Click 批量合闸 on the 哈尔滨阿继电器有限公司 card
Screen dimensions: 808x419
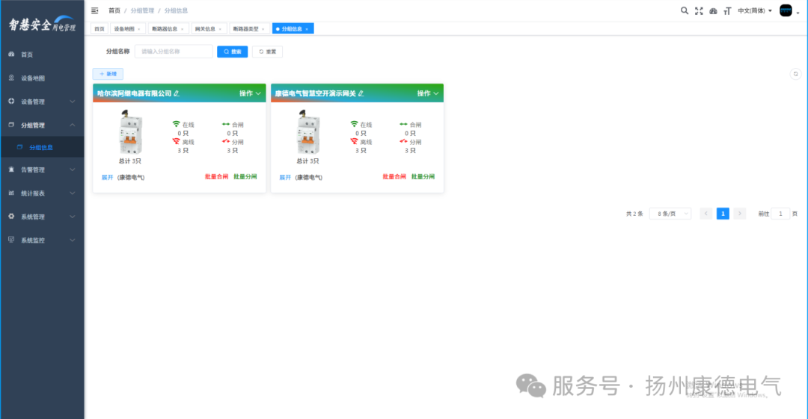216,176
